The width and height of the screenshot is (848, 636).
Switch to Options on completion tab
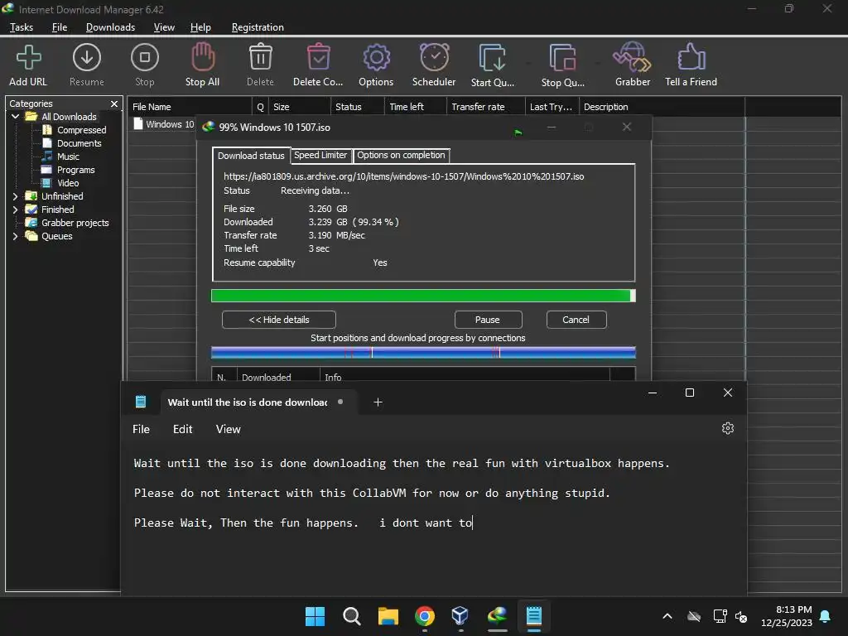click(401, 155)
